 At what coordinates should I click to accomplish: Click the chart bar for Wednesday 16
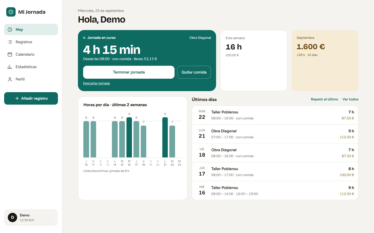pos(129,137)
